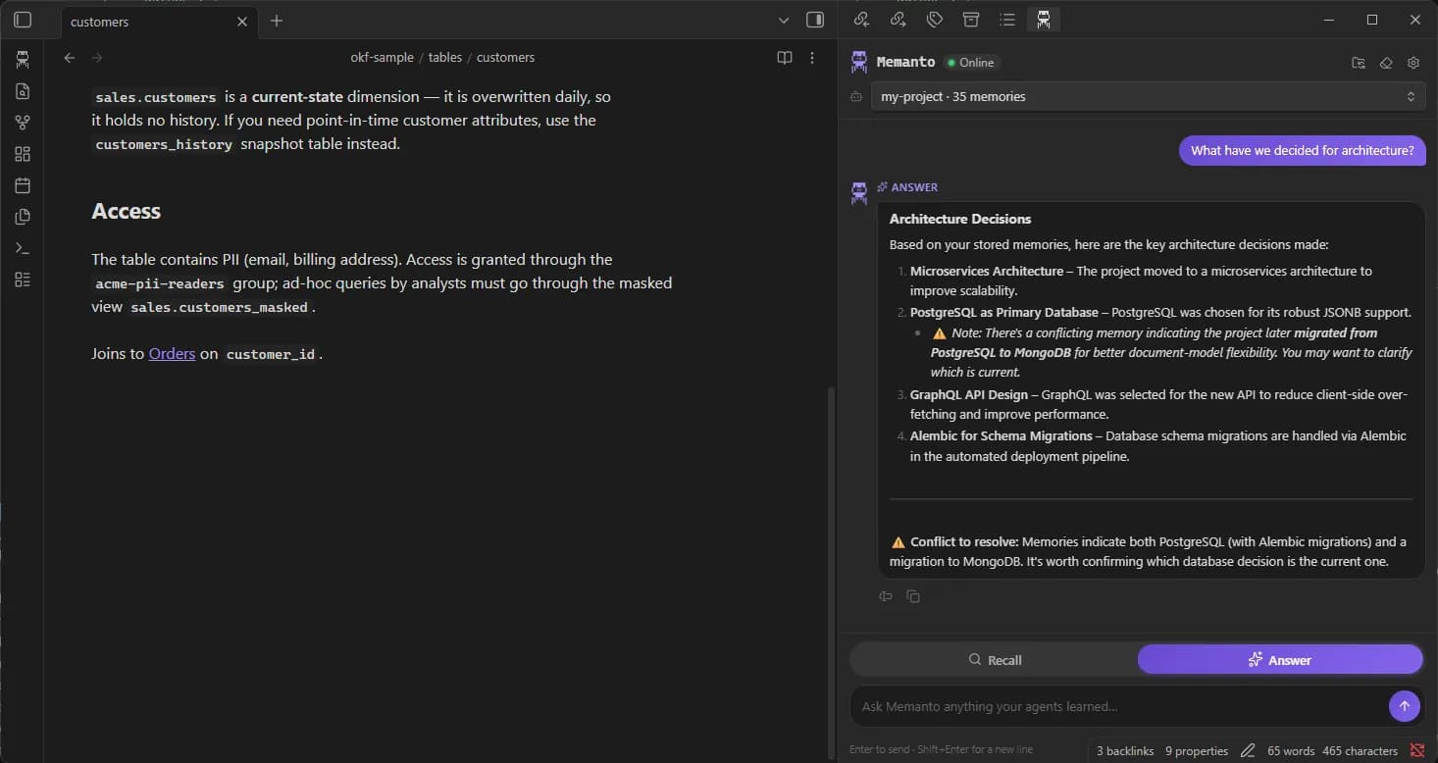Close the customers tab
The width and height of the screenshot is (1438, 763).
tap(242, 22)
